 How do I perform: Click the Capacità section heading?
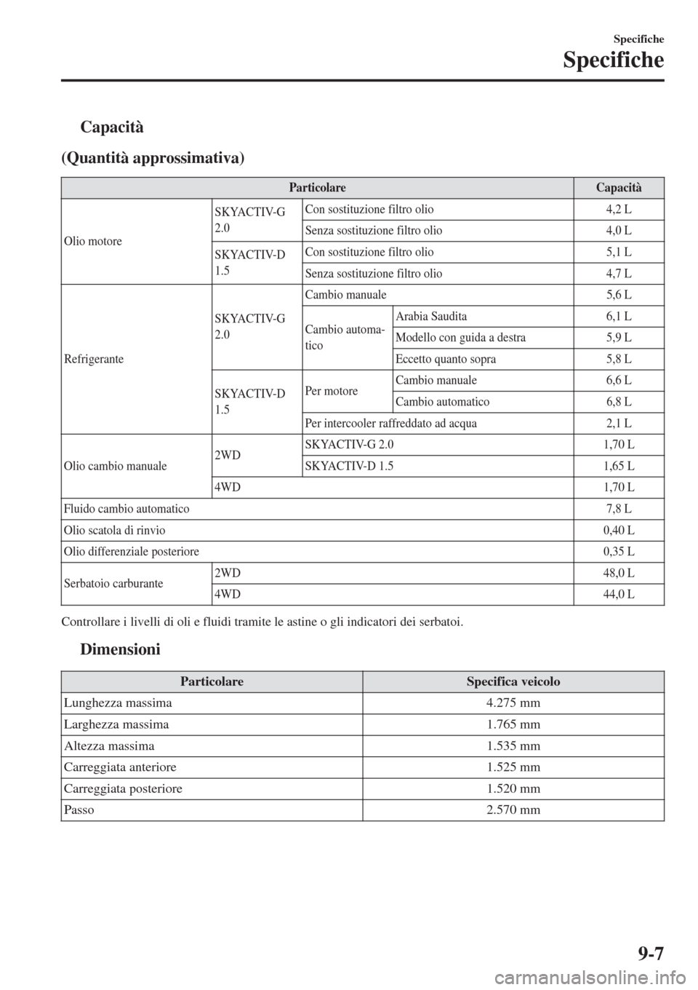coord(112,127)
